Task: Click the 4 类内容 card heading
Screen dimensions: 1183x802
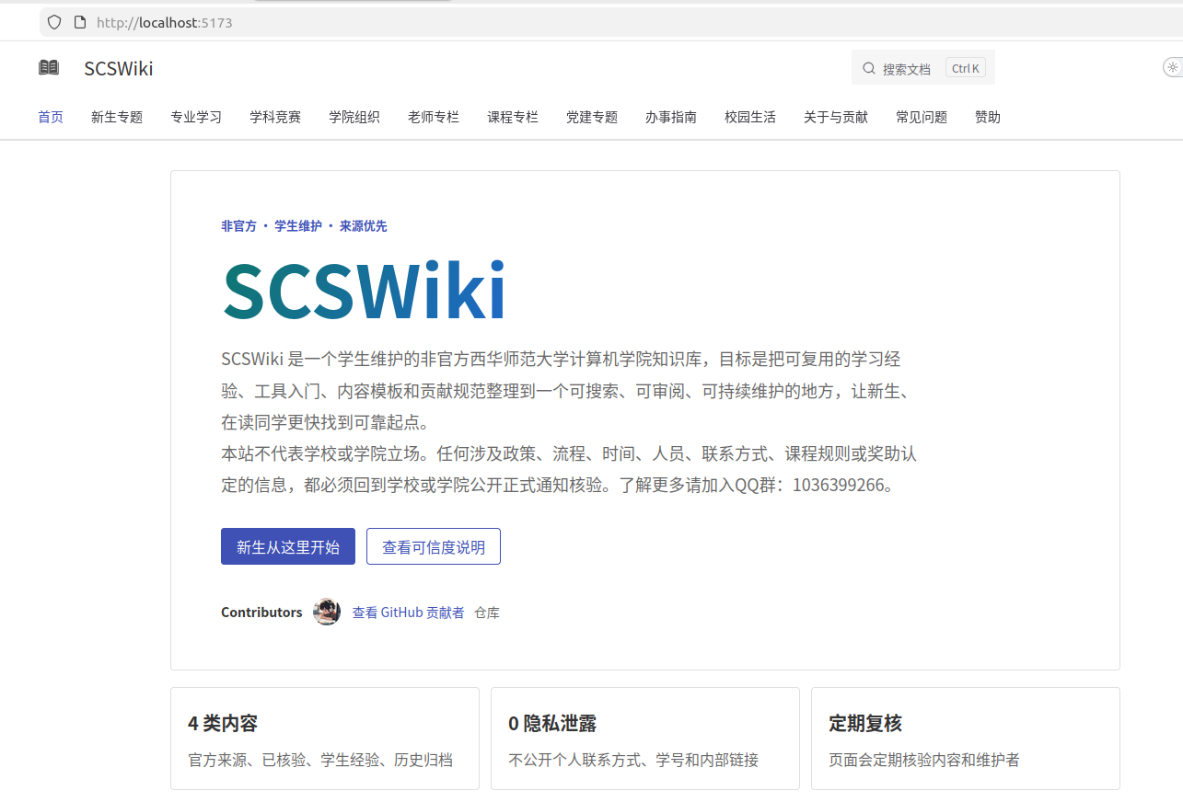Action: pyautogui.click(x=223, y=724)
